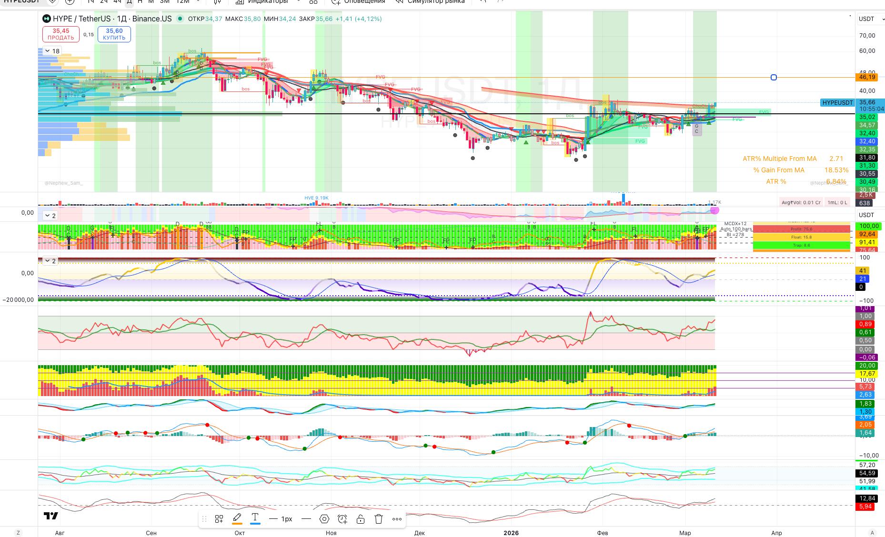This screenshot has height=537, width=885.
Task: Add alert on drawing via clock icon
Action: 342,519
